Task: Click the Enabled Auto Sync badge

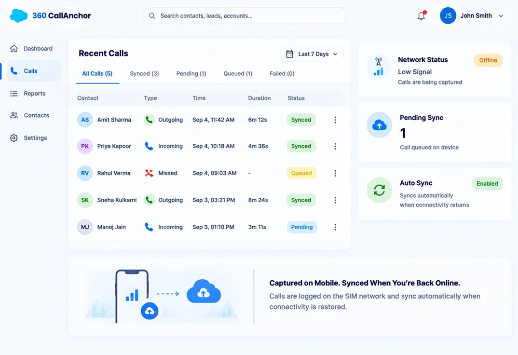Action: coord(487,184)
